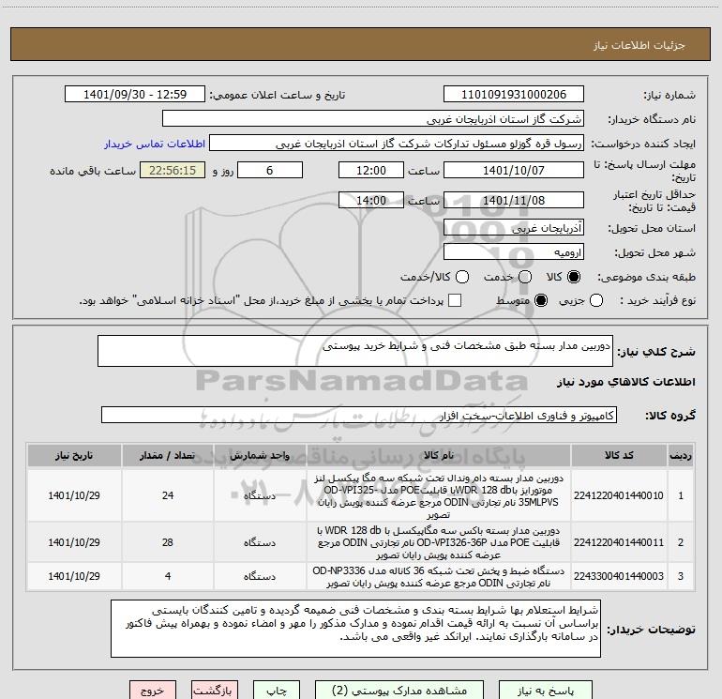Select the کالا/خدمت radio button
Screen dimensions: 722x699
tap(462, 277)
